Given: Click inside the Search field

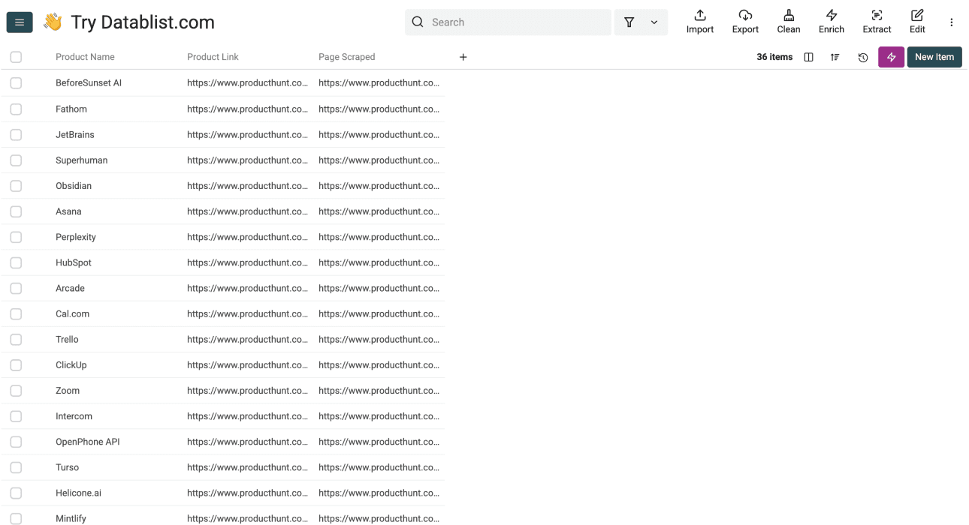Looking at the screenshot, I should tap(508, 22).
